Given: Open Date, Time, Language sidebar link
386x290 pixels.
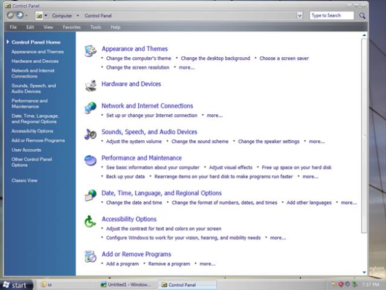Looking at the screenshot, I should pos(35,118).
